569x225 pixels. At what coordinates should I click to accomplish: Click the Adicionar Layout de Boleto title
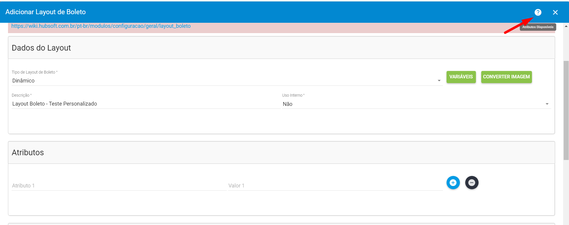pyautogui.click(x=46, y=12)
